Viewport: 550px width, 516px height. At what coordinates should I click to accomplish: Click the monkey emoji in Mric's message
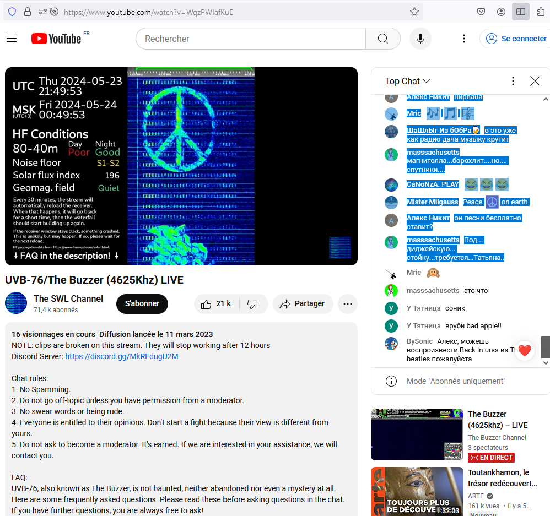433,273
